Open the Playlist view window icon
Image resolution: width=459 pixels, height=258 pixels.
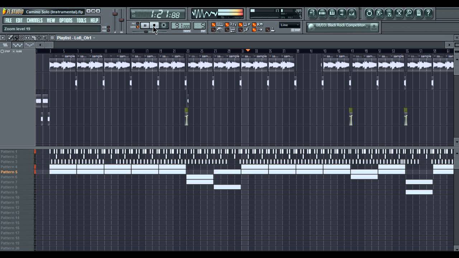(x=312, y=13)
